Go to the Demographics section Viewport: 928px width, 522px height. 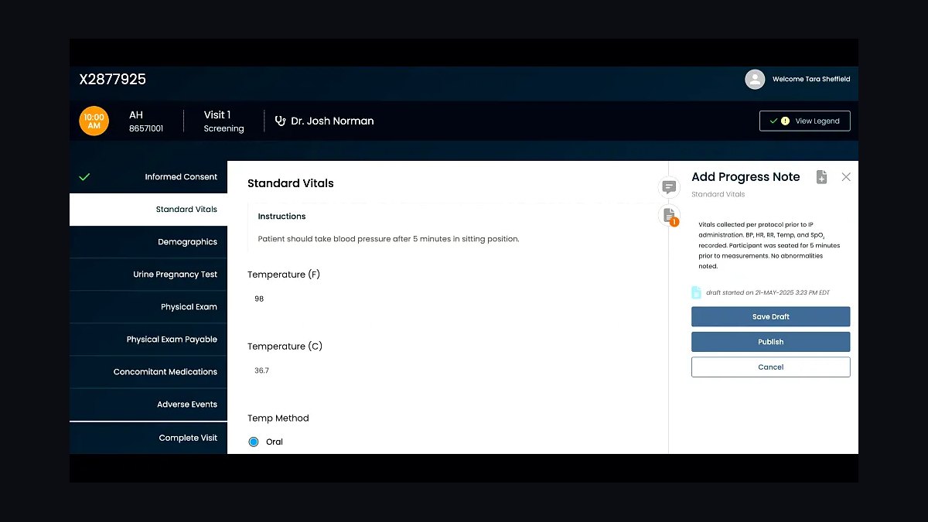point(148,242)
